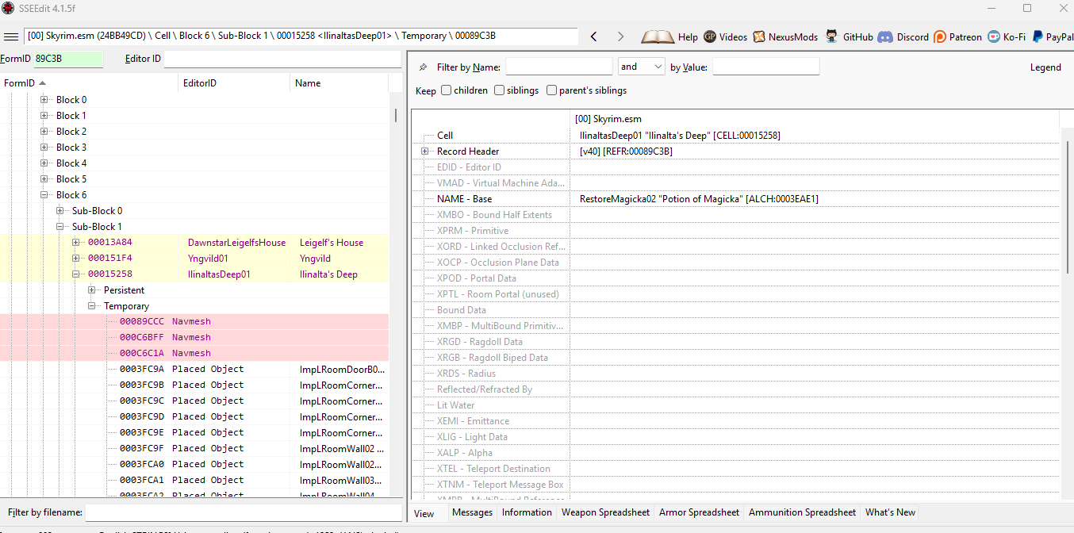The height and width of the screenshot is (533, 1074).
Task: Open the NexusMods icon link
Action: pyautogui.click(x=759, y=37)
